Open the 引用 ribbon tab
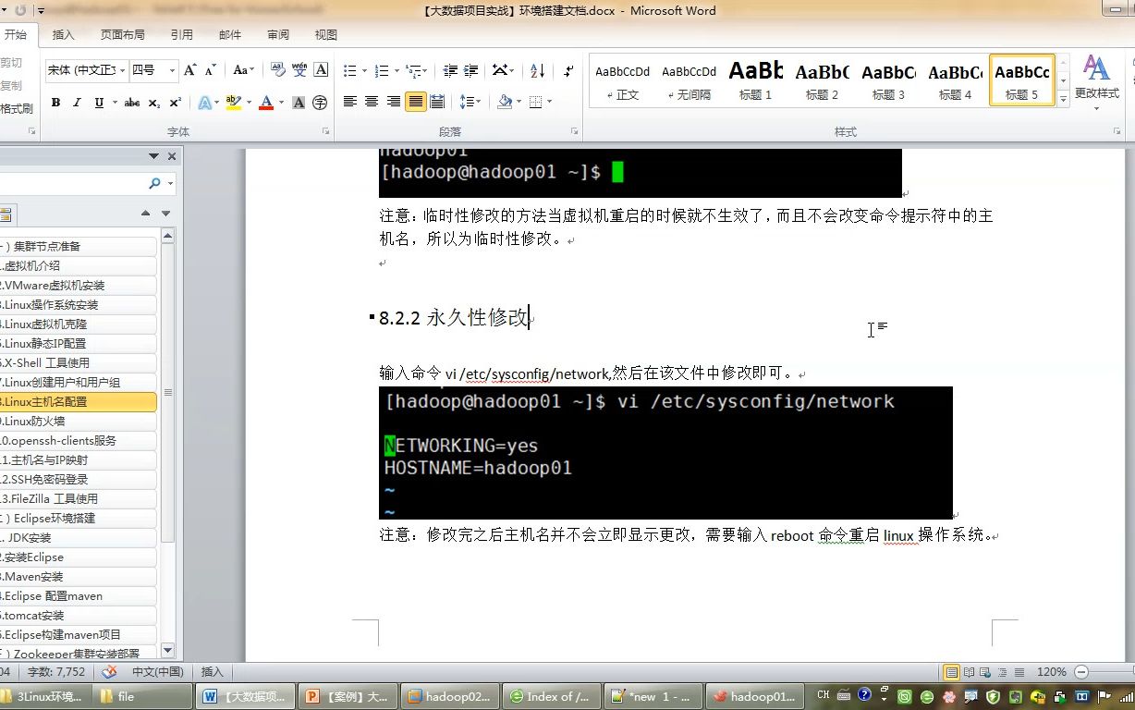 (x=181, y=35)
